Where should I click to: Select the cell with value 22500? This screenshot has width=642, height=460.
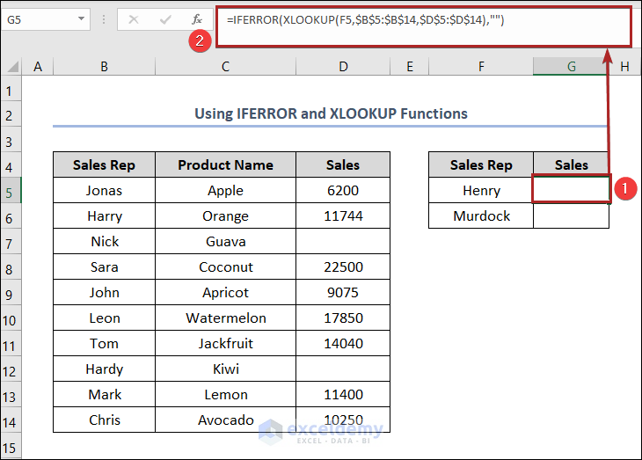(342, 267)
